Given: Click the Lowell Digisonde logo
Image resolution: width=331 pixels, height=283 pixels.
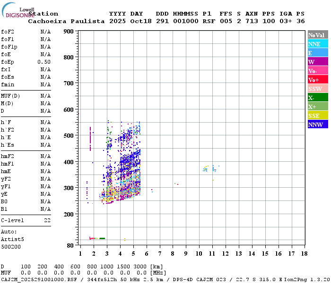Looking at the screenshot, I should pyautogui.click(x=18, y=10).
